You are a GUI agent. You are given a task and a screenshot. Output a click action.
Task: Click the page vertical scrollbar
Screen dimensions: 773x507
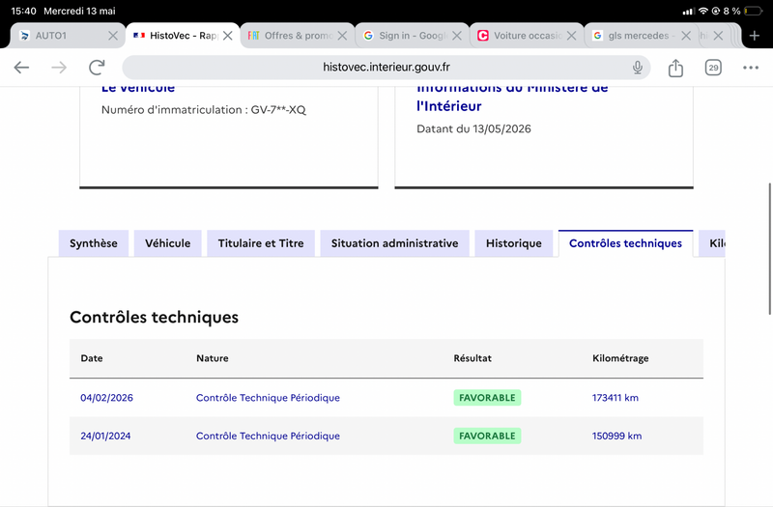769,249
